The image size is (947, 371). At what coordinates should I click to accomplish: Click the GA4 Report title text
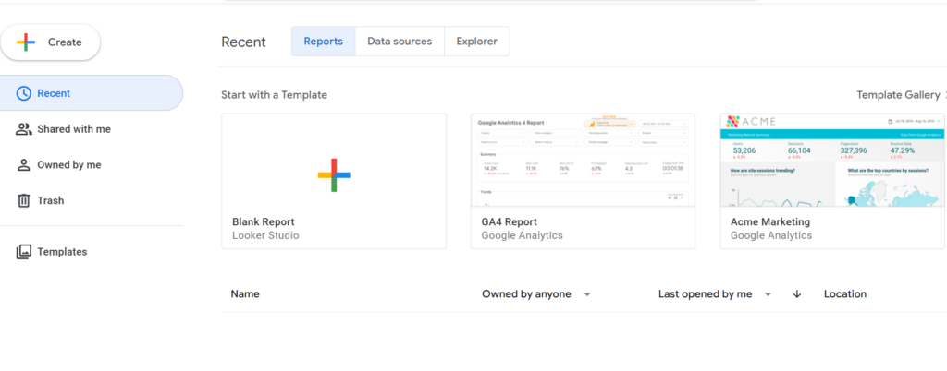(x=510, y=222)
